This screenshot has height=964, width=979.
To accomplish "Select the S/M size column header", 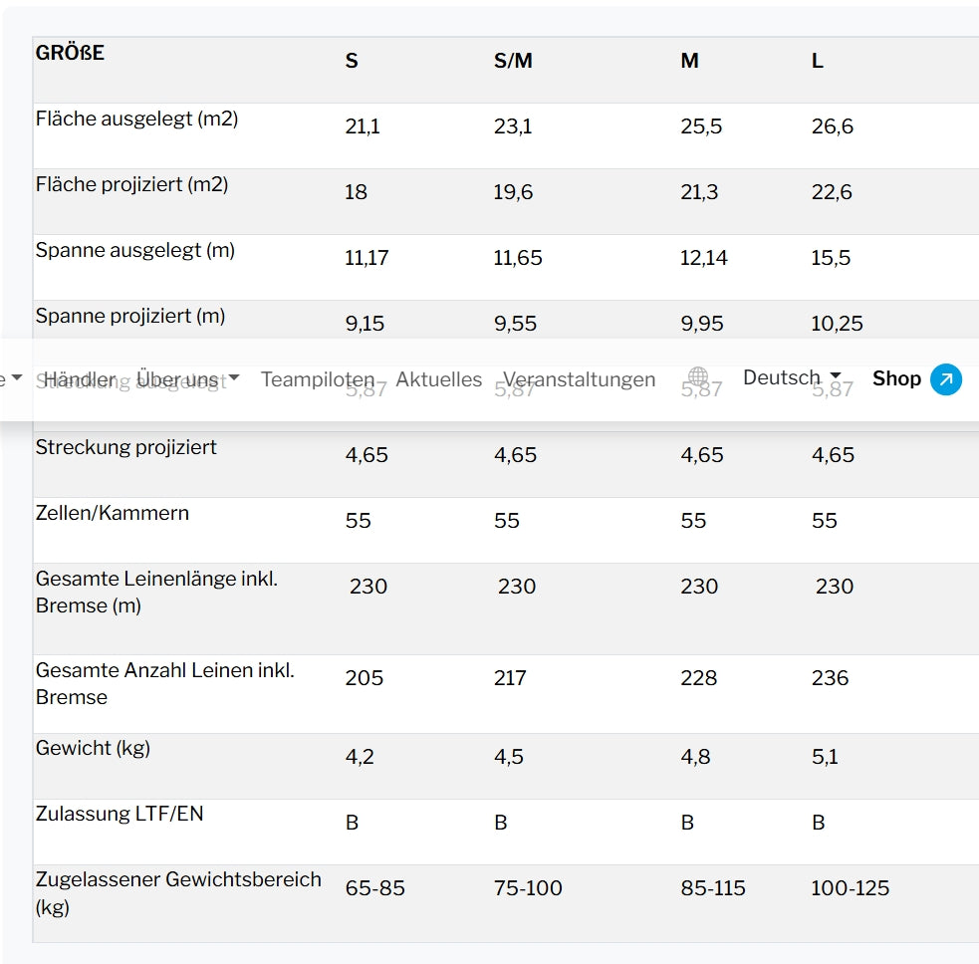I will tap(513, 62).
